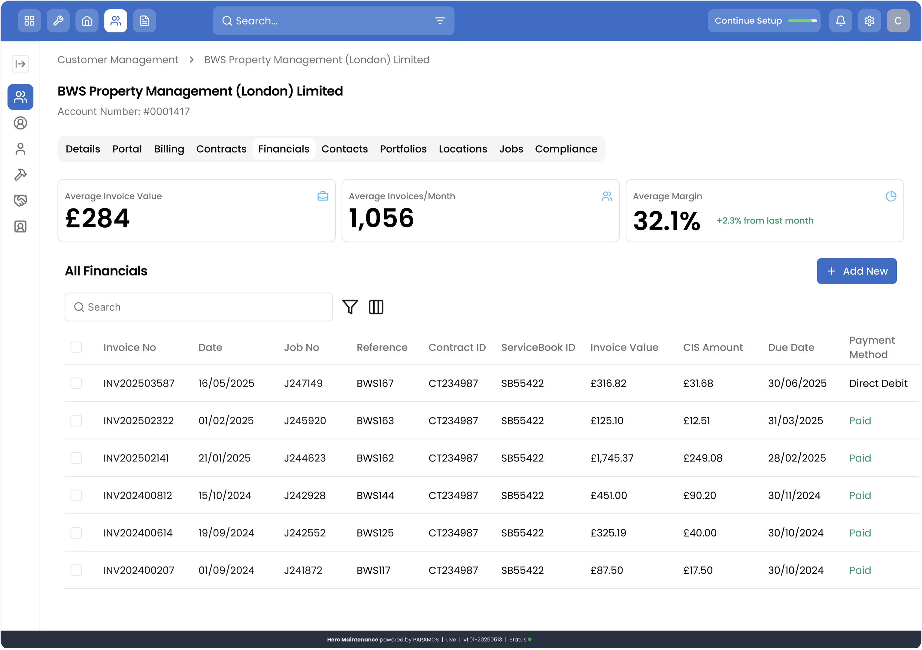
Task: Navigate back via the Customer Management breadcrumb
Action: (x=118, y=59)
